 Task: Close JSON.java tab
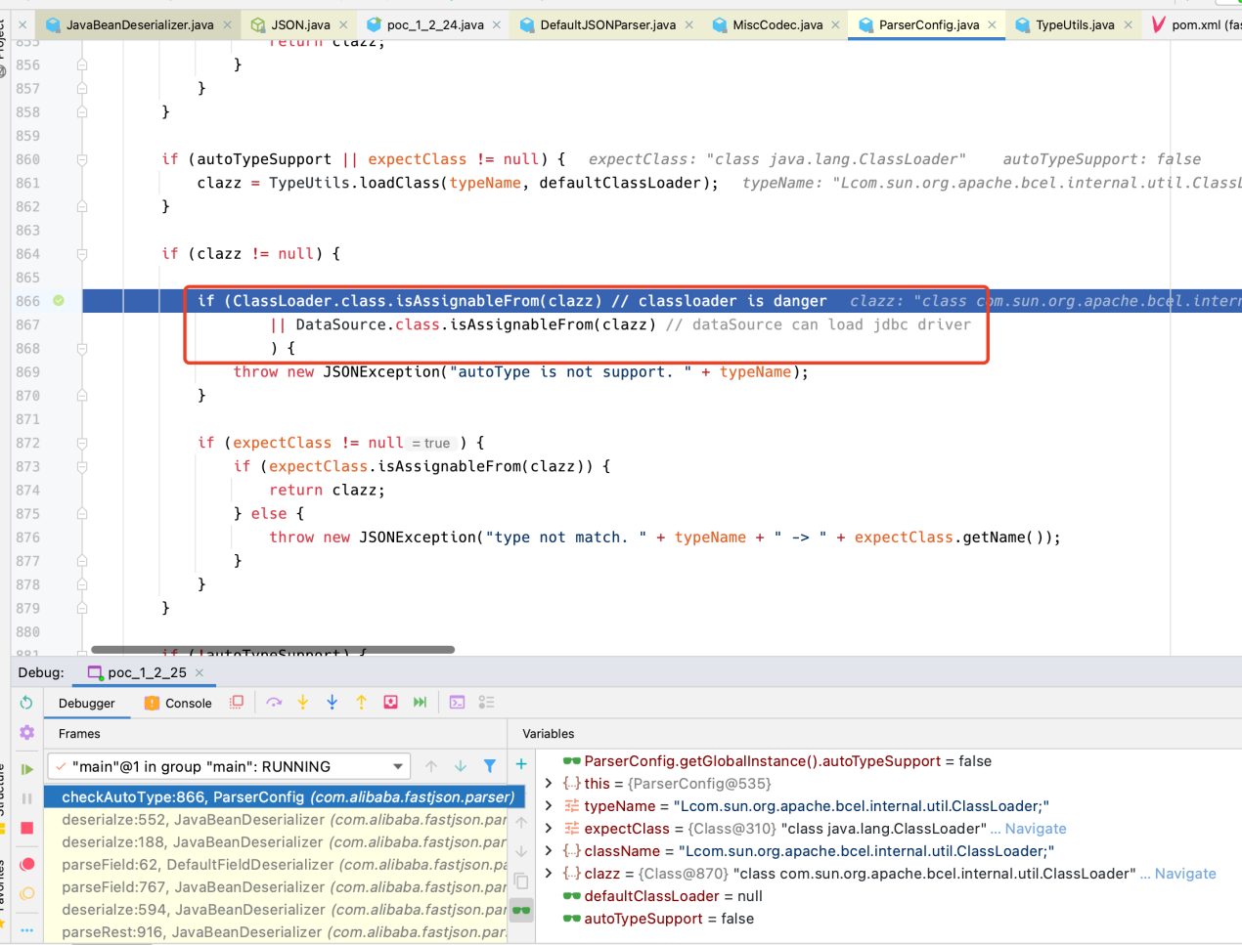pyautogui.click(x=343, y=24)
